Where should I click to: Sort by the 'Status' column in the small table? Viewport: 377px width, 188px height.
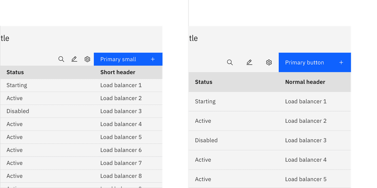pyautogui.click(x=15, y=72)
